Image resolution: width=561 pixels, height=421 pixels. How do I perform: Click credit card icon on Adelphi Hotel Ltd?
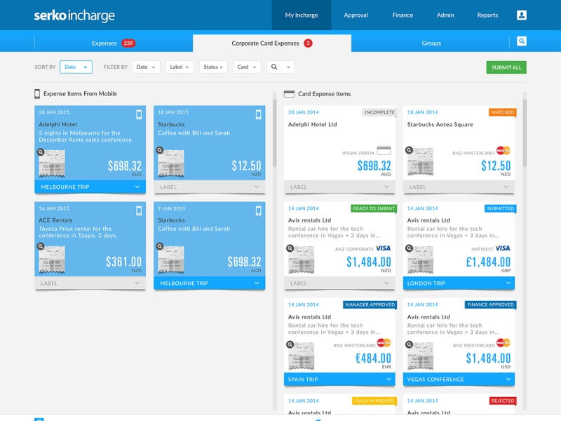384,150
